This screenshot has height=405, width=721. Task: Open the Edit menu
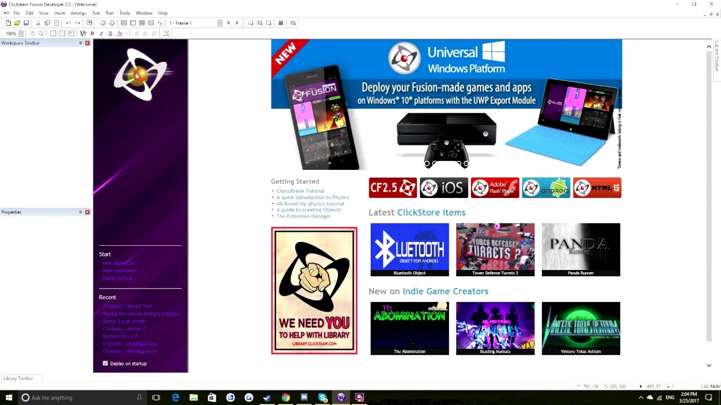click(x=29, y=13)
